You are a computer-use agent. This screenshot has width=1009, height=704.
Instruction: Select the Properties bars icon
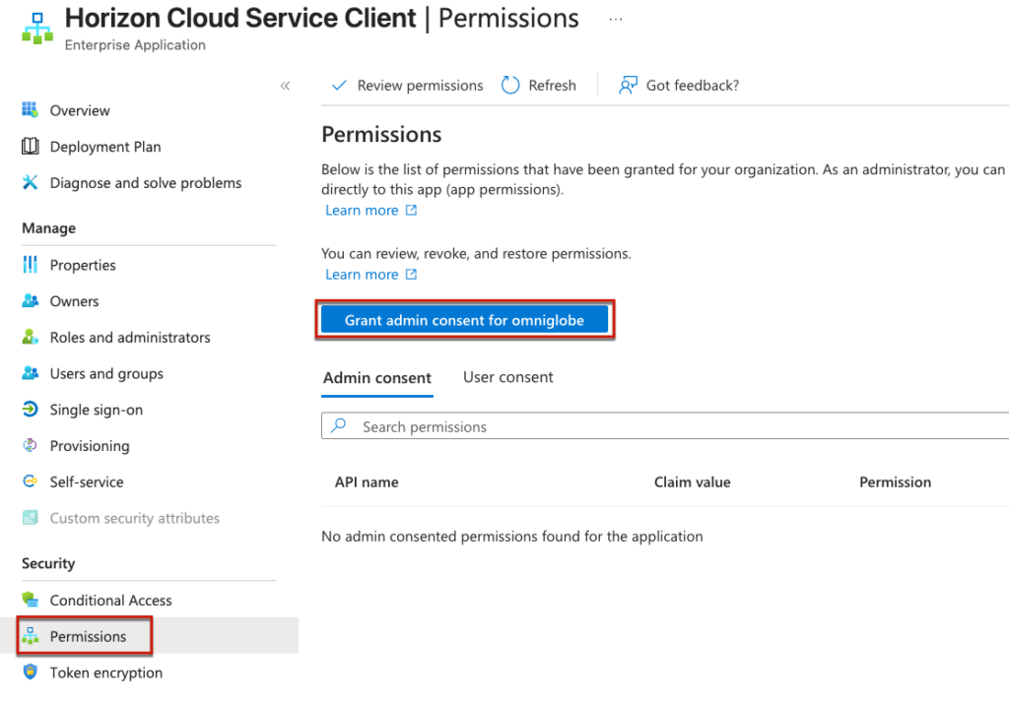[x=30, y=265]
